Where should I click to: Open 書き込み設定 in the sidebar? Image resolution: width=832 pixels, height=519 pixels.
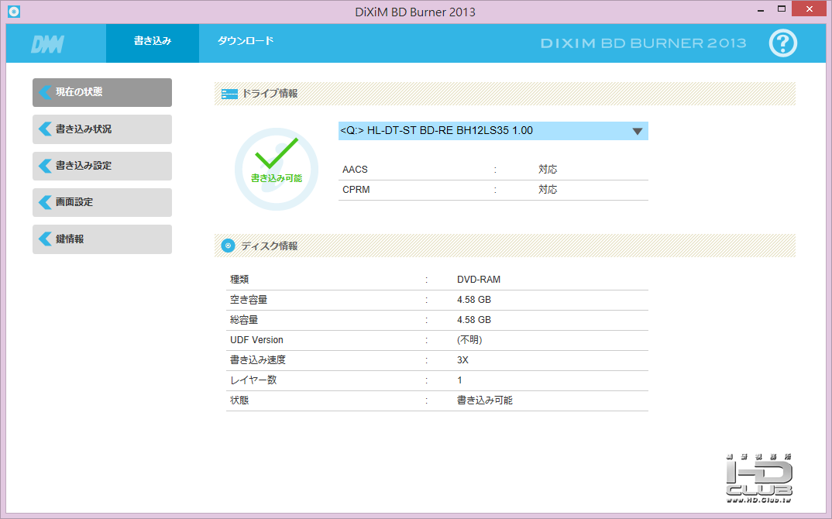pyautogui.click(x=102, y=166)
